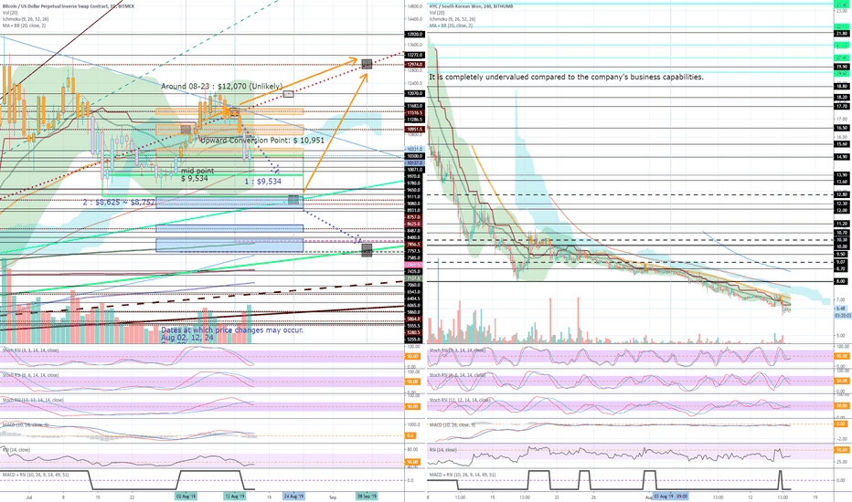Image resolution: width=852 pixels, height=502 pixels.
Task: Select MACD + RSI (10, 26, 9, 14, 49, 51) in Bitcoin chart
Action: 36,475
